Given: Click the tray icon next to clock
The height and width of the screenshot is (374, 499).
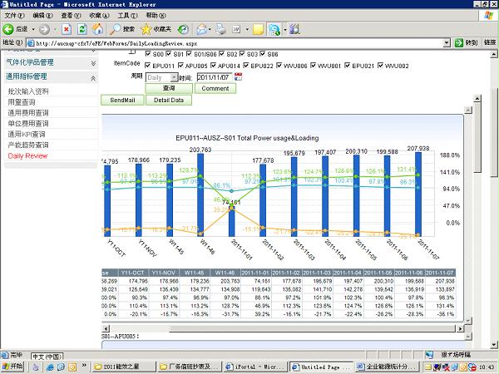Looking at the screenshot, I should pyautogui.click(x=472, y=367).
